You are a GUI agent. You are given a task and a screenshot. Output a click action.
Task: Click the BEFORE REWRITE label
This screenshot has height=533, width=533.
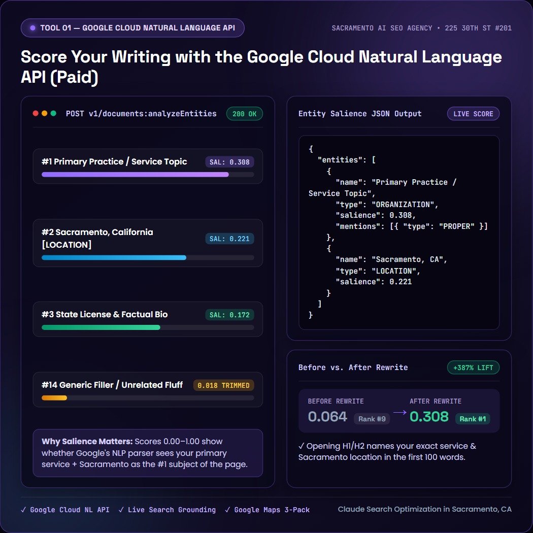pyautogui.click(x=336, y=401)
